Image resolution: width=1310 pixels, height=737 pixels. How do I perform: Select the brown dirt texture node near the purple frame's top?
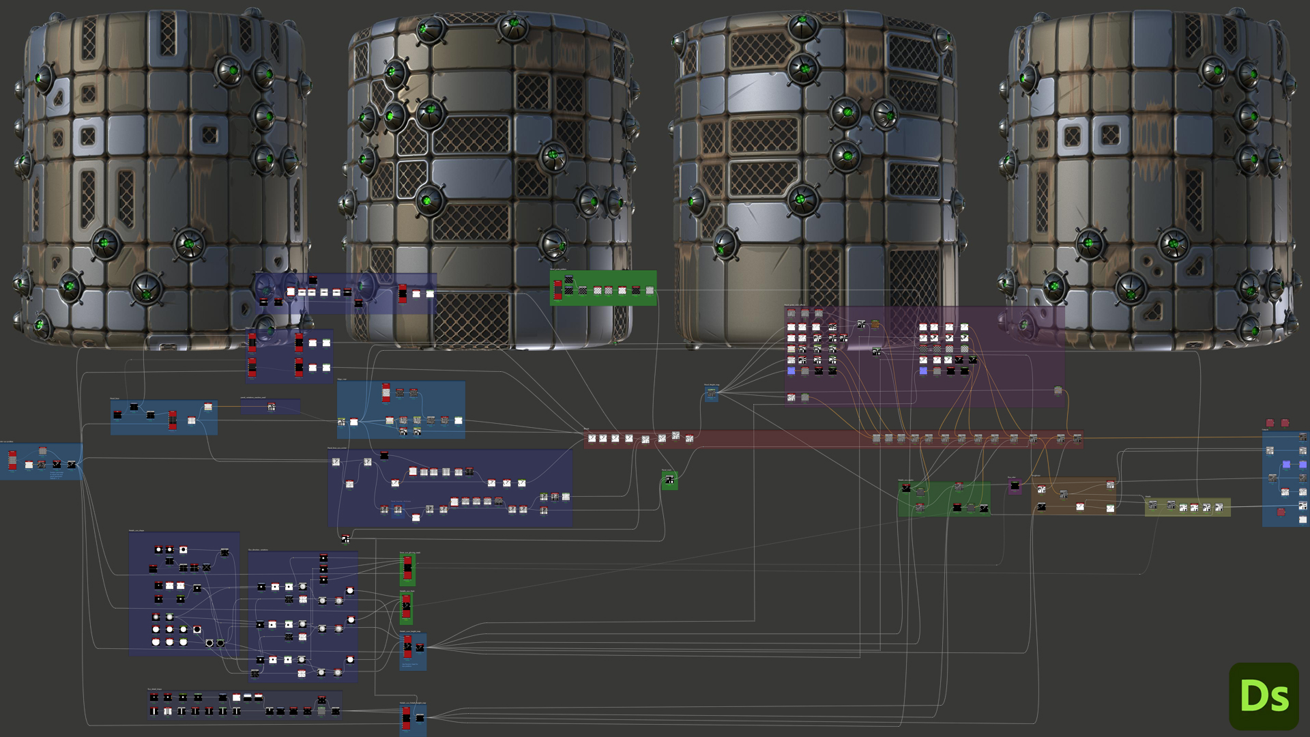point(875,324)
